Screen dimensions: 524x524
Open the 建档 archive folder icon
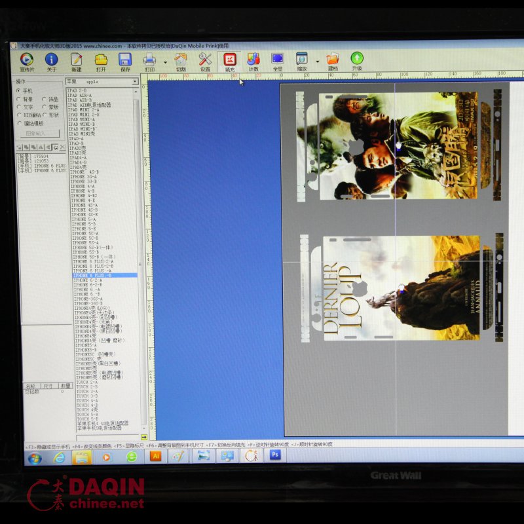(x=333, y=62)
